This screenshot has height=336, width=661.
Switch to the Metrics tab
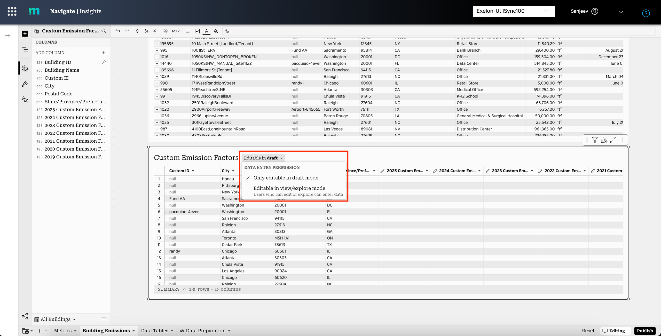coord(63,331)
